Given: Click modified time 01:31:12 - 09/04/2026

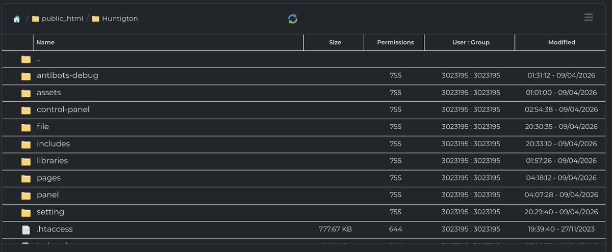Looking at the screenshot, I should [562, 75].
